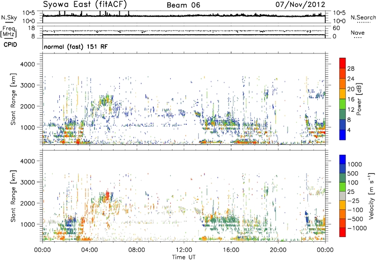Click the 'CPID' label
376x260 pixels.
click(10, 45)
